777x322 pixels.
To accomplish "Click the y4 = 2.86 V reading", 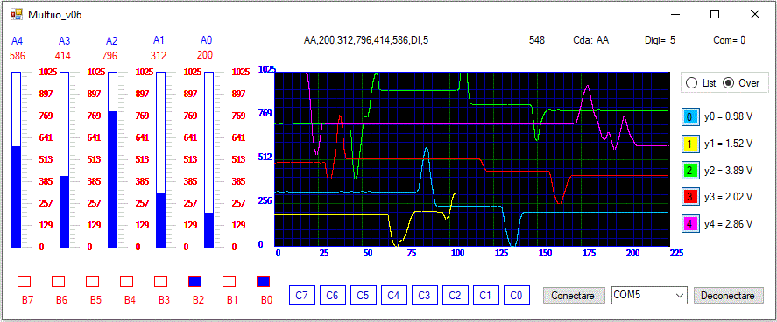I will 729,223.
